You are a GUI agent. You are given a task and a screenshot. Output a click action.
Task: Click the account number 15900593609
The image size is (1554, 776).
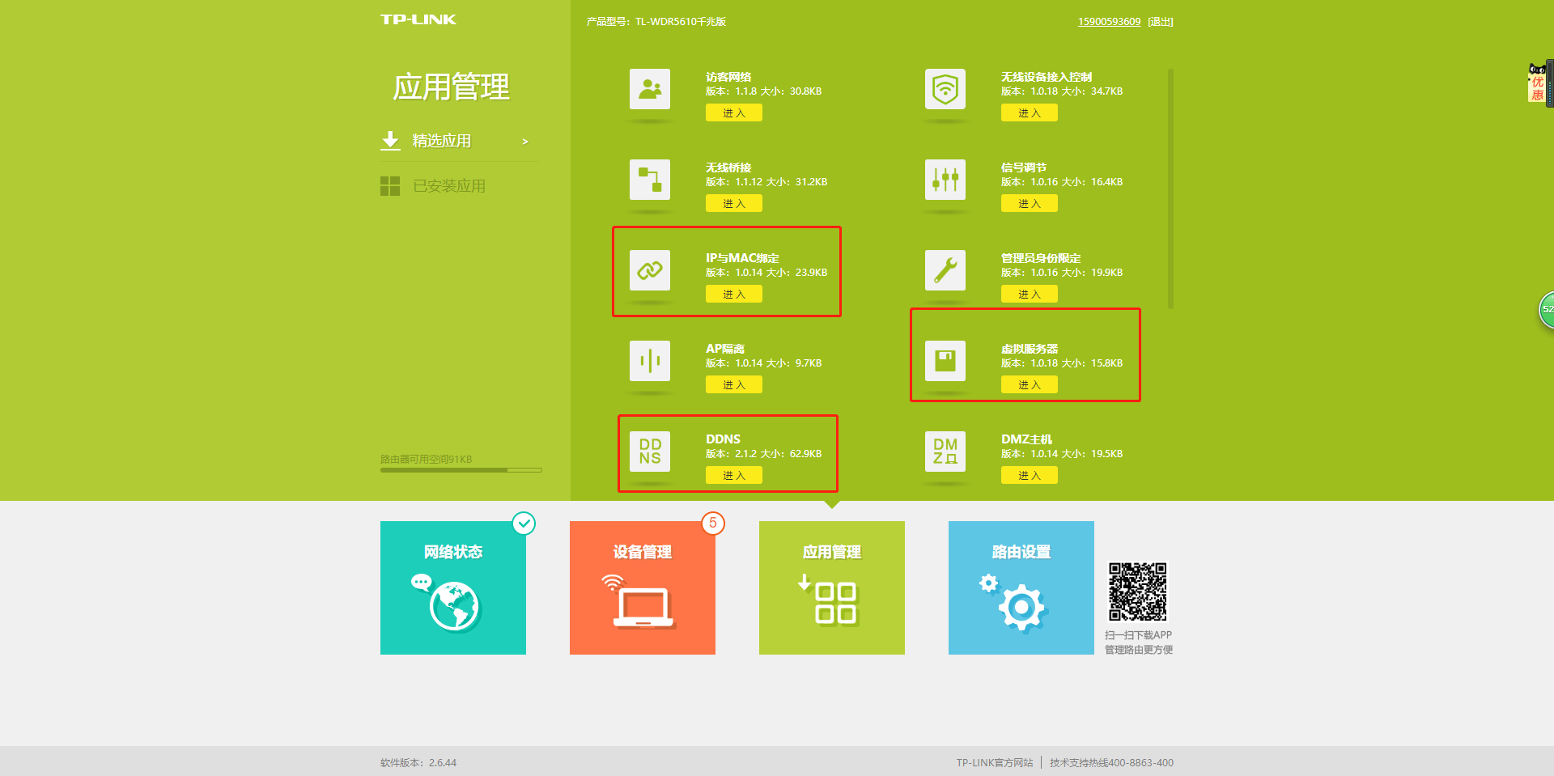1109,22
